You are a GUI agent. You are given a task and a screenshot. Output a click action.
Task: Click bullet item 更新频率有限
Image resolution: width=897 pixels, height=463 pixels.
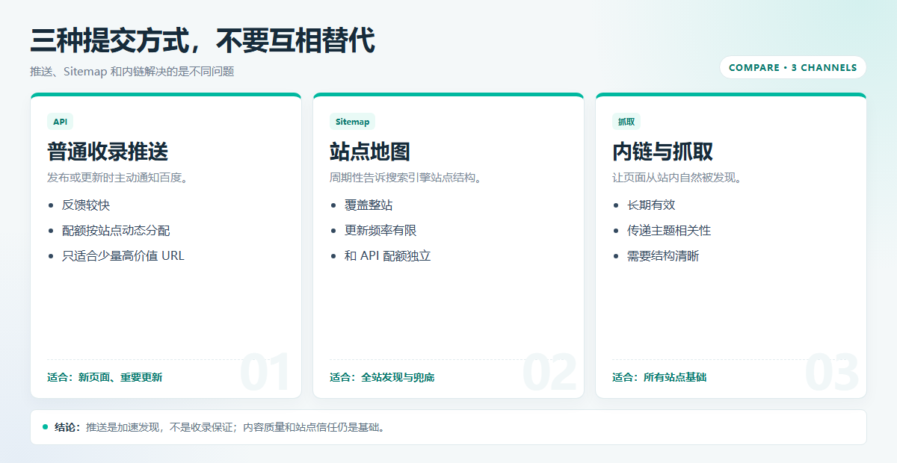(380, 230)
